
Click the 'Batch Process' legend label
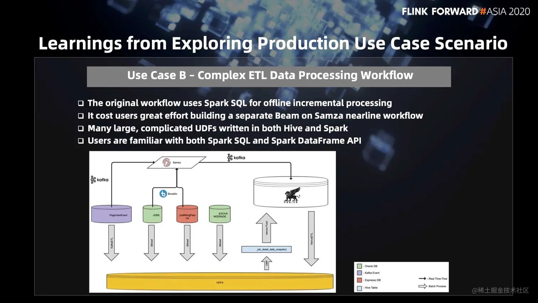[437, 286]
